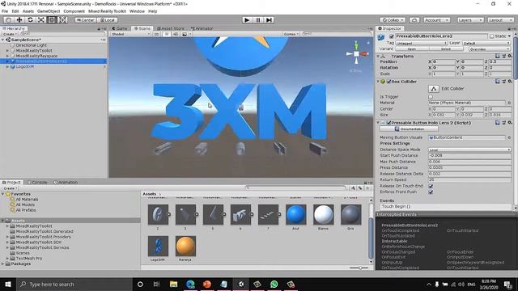Start Play mode with the Play button
This screenshot has height=291, width=518.
pos(247,19)
